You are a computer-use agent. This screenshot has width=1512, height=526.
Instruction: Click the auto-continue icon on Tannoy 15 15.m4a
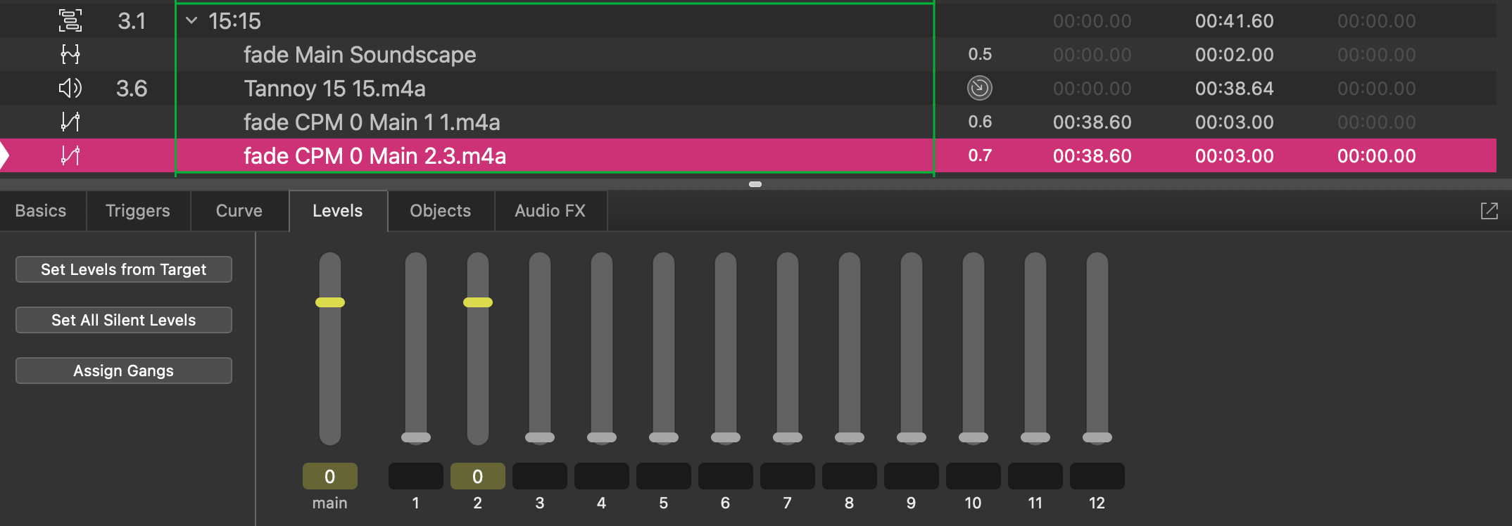pos(980,89)
